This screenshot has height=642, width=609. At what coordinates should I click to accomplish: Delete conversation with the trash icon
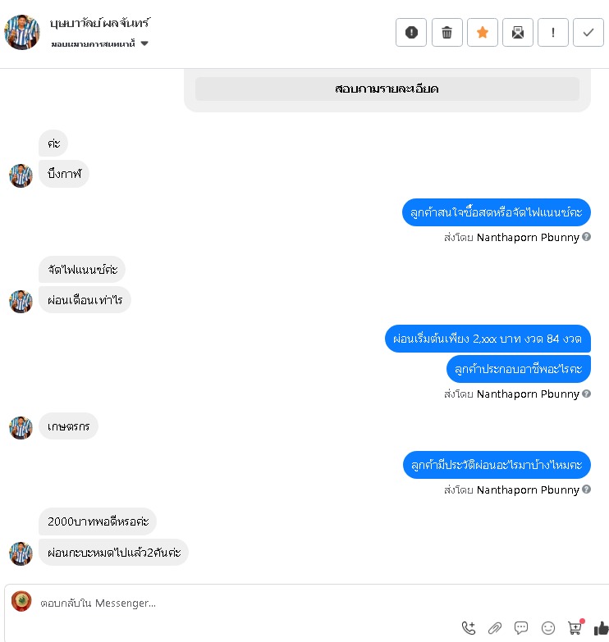pos(446,32)
